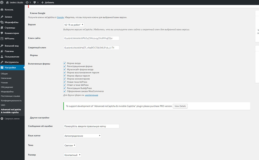Click the Настройки settings icon
The image size is (259, 160).
pyautogui.click(x=2, y=67)
